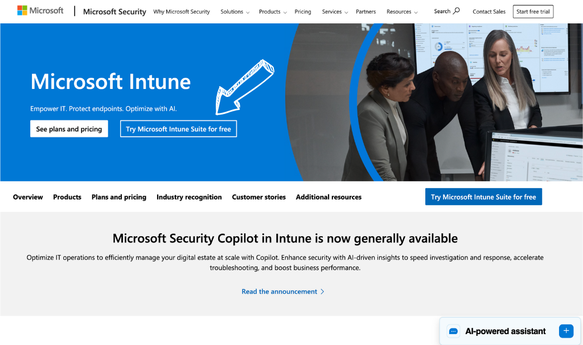Click the arrow icon beside Read the announcement
583x345 pixels.
[x=322, y=291]
